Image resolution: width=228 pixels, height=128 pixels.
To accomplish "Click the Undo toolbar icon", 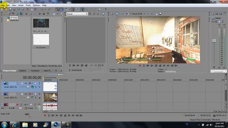I will tap(42, 10).
